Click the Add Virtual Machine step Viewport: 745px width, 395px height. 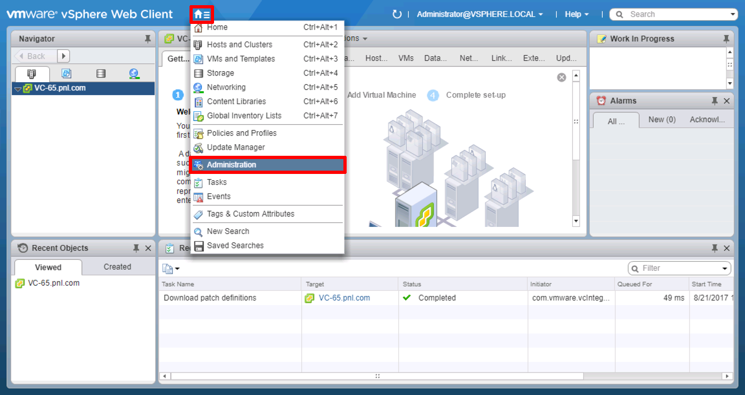pyautogui.click(x=382, y=95)
